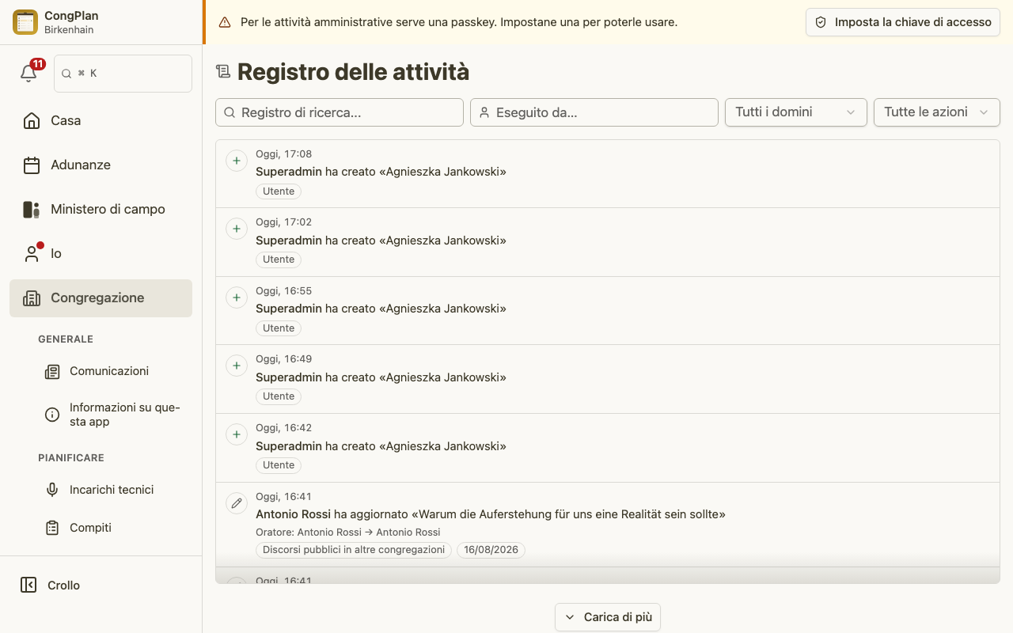Image resolution: width=1013 pixels, height=633 pixels.
Task: Click the house icon next to Casa
Action: (x=32, y=120)
